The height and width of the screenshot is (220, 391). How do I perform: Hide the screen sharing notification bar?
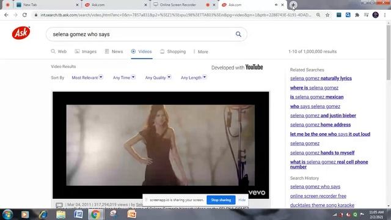242,200
